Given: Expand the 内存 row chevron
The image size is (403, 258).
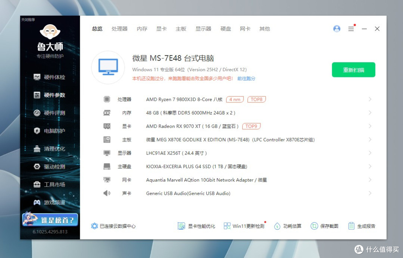Looking at the screenshot, I should [x=370, y=112].
